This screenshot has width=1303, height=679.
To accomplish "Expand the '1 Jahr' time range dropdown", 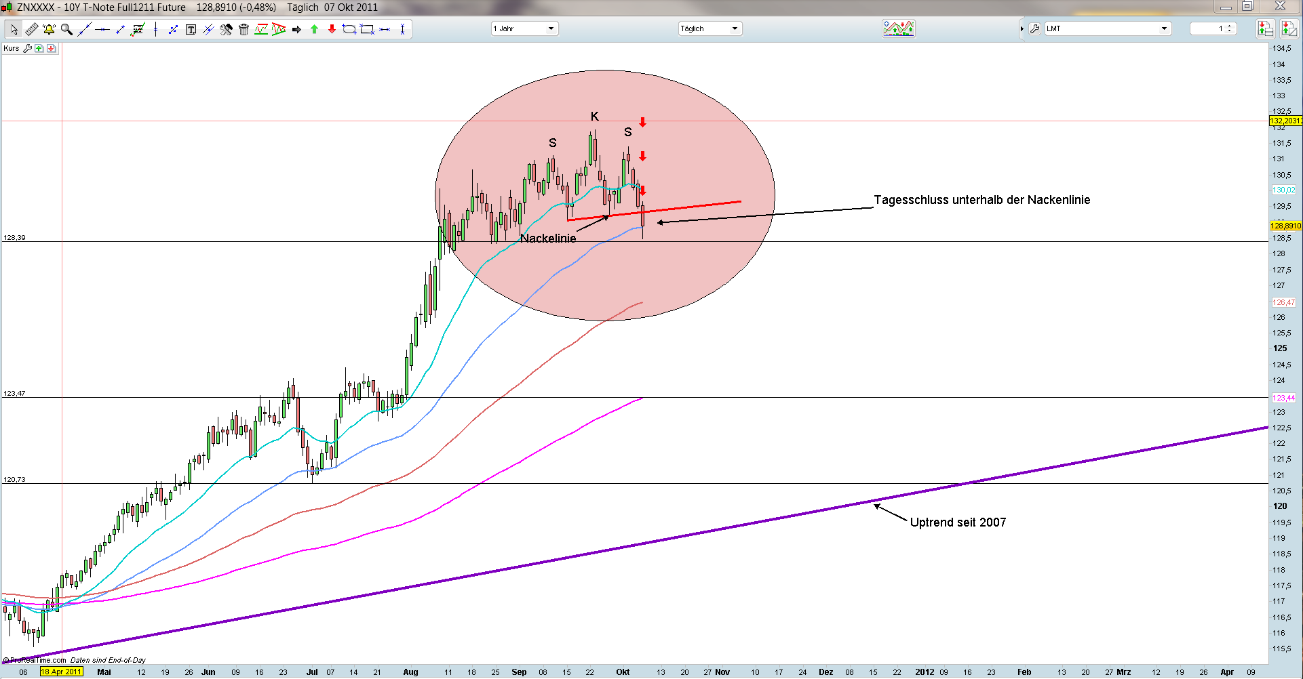I will (x=551, y=28).
